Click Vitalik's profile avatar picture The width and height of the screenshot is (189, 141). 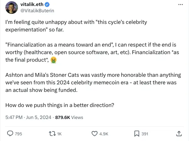point(11,8)
